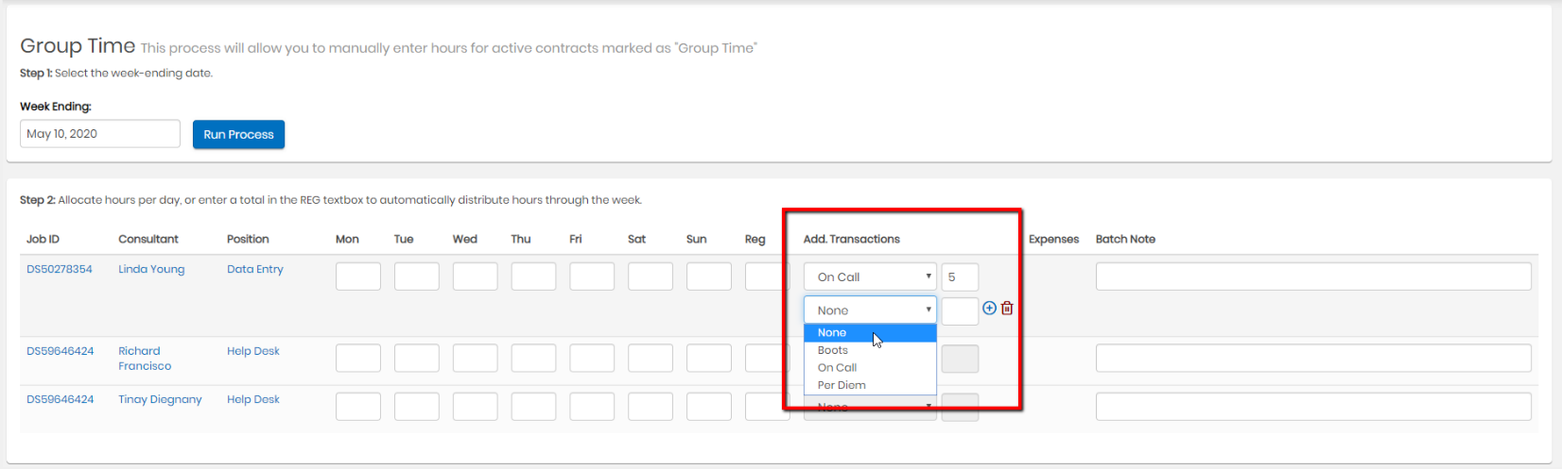The height and width of the screenshot is (469, 1562).
Task: Click the red trash delete icon
Action: (x=1007, y=308)
